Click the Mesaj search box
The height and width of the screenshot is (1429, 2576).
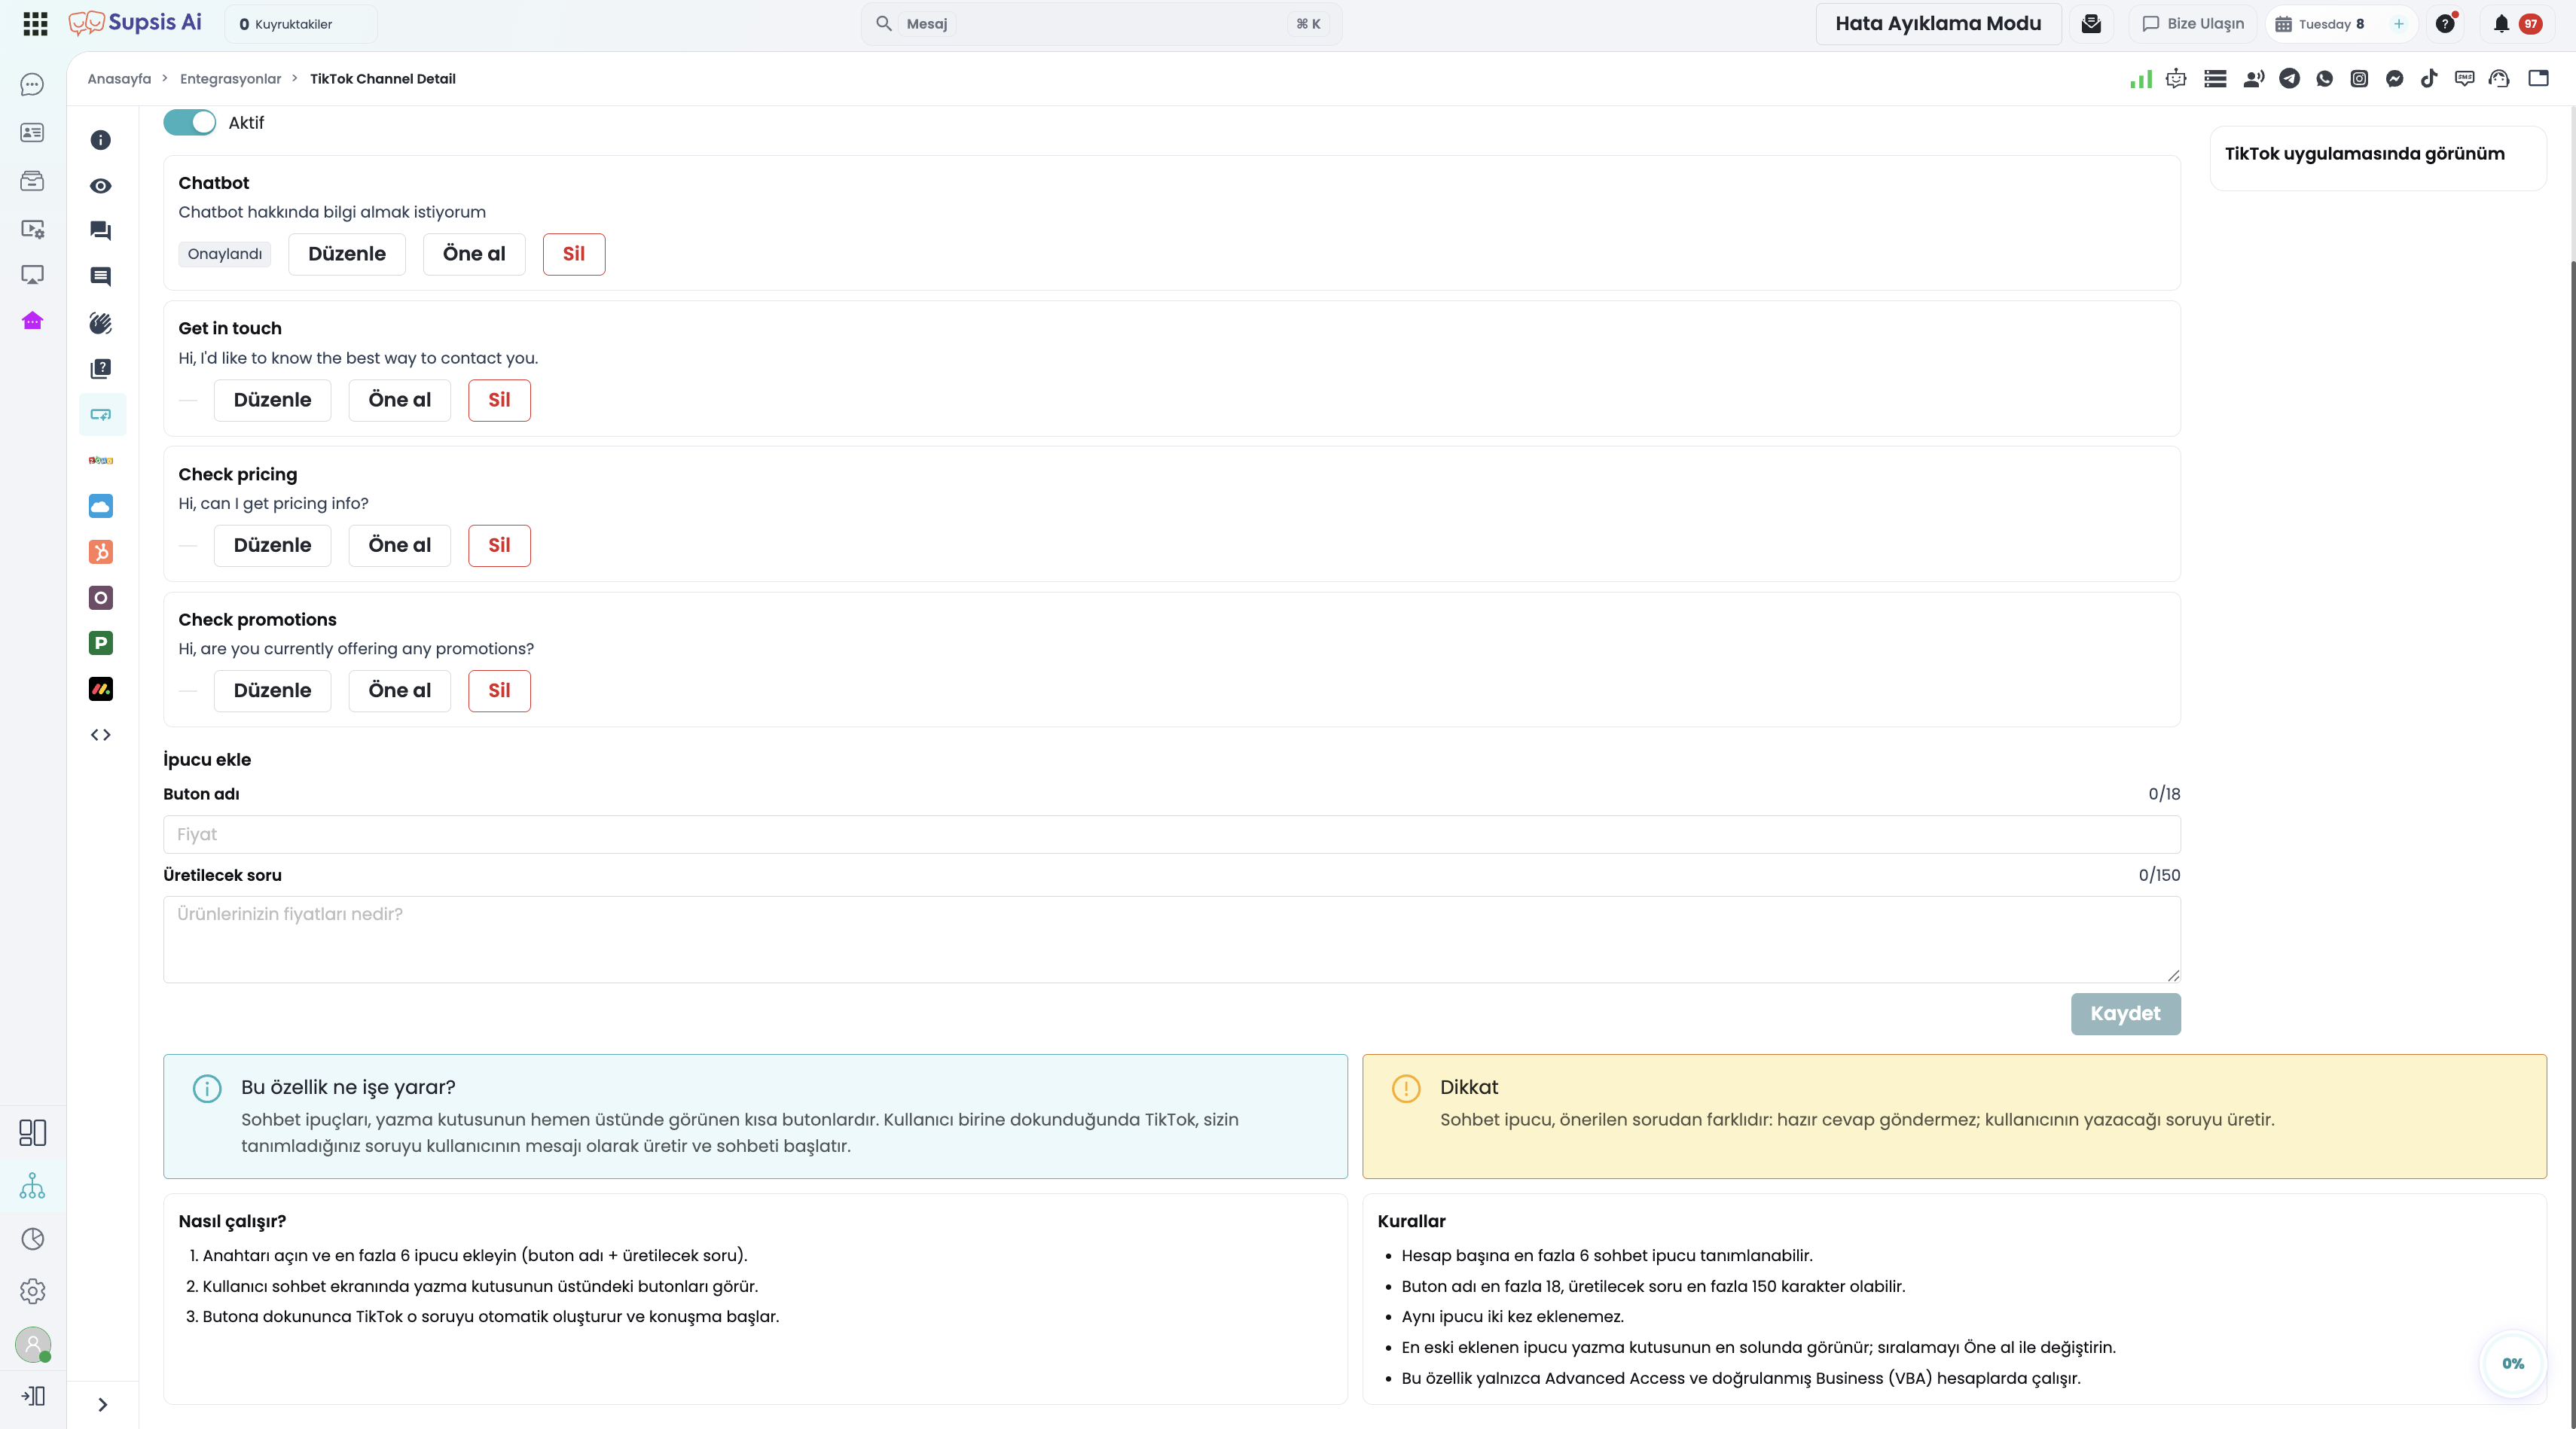tap(1101, 24)
